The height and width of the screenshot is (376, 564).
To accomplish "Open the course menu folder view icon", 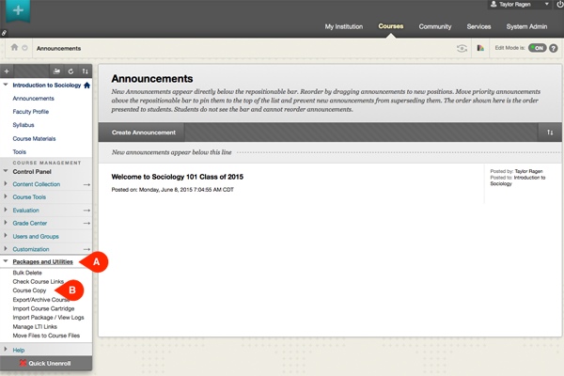I will point(57,70).
